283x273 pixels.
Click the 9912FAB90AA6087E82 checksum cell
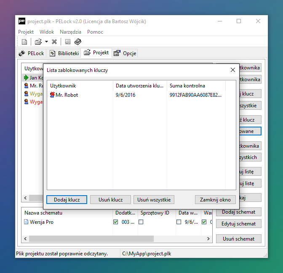pos(195,95)
